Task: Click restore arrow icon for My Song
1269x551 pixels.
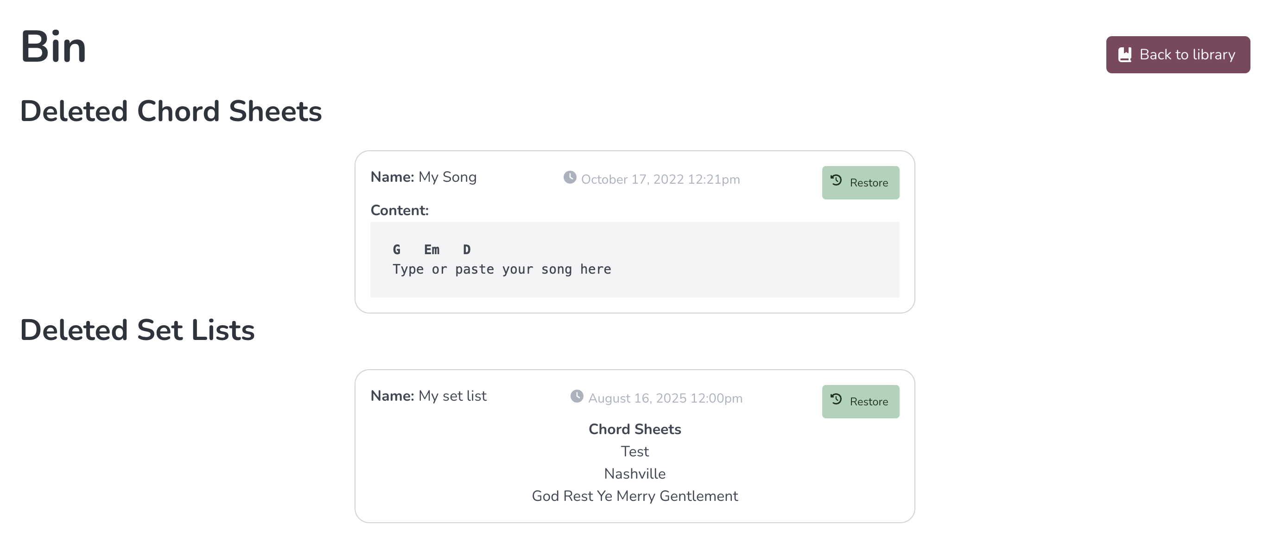Action: [x=836, y=180]
